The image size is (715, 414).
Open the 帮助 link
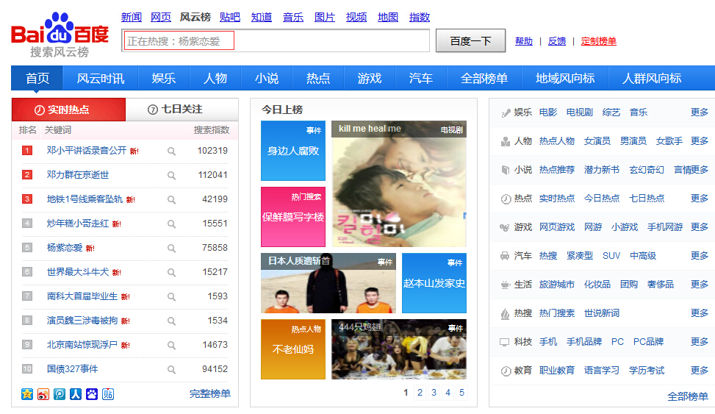524,41
